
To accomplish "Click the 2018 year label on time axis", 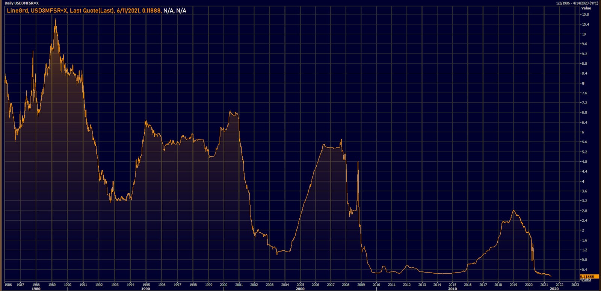I will (498, 285).
